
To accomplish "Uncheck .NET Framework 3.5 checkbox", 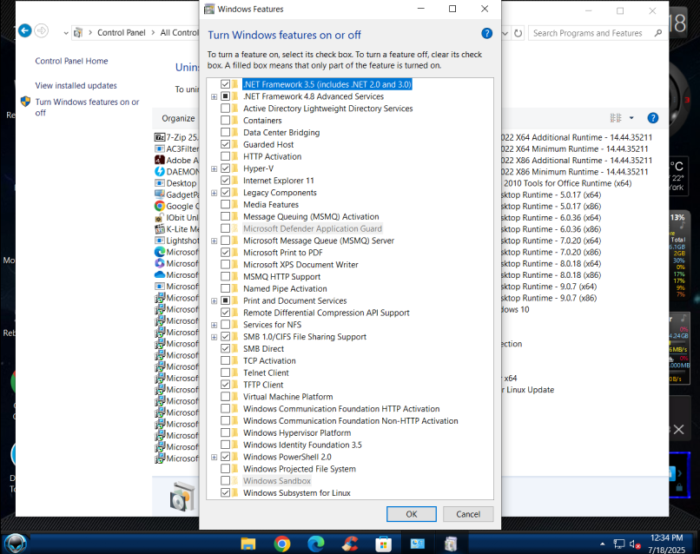I will (226, 84).
